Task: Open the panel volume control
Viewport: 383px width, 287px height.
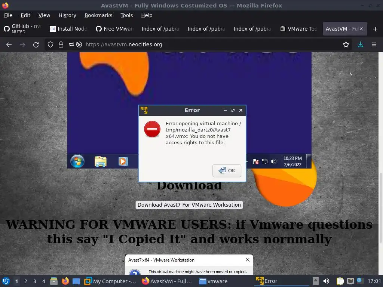Action: (x=326, y=281)
